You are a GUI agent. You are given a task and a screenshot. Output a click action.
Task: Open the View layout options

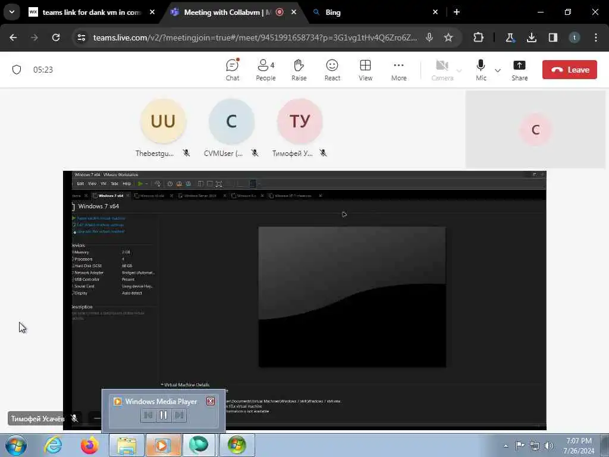click(x=366, y=70)
